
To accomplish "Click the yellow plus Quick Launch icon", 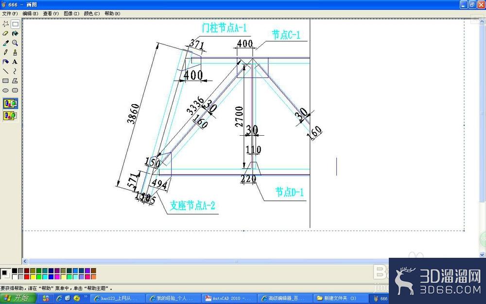I will click(x=77, y=299).
